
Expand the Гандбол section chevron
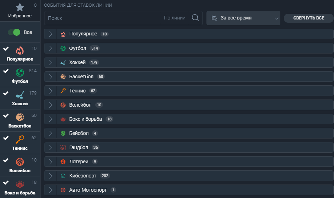[50, 147]
